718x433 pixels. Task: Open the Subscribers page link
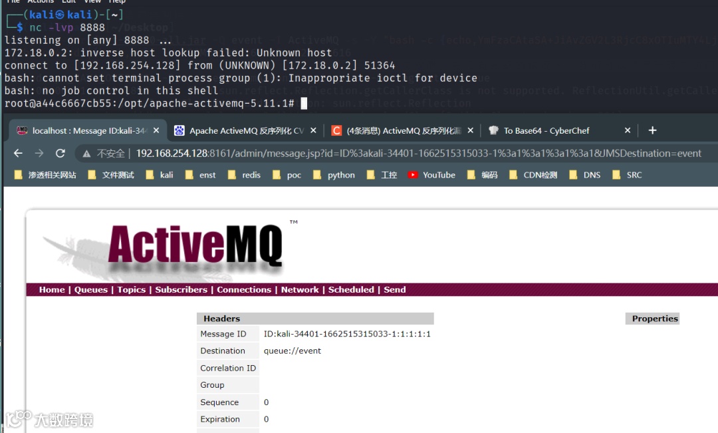(181, 289)
